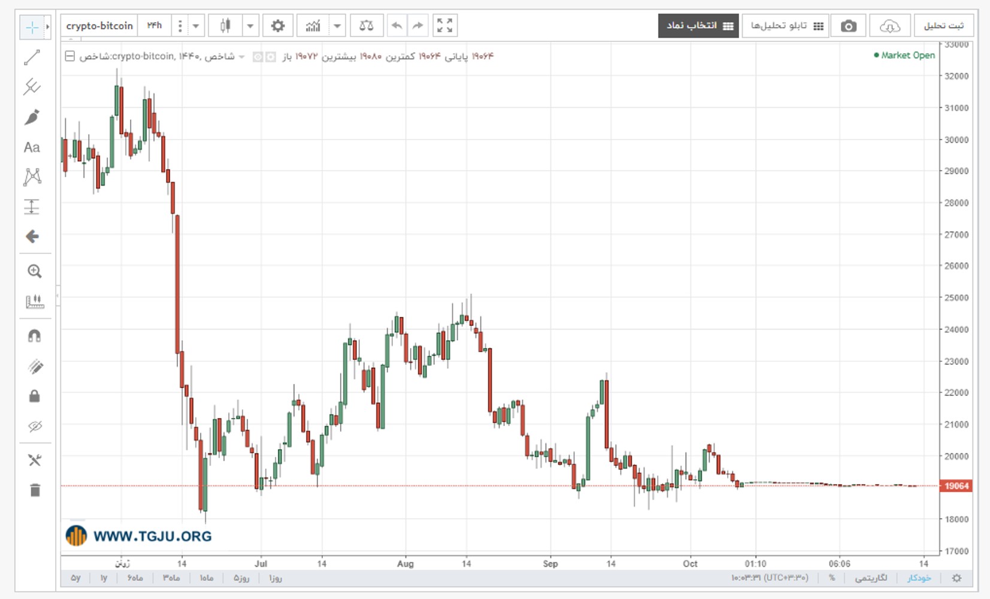Image resolution: width=990 pixels, height=599 pixels.
Task: Select the pitchfork drawing tool
Action: click(x=32, y=87)
